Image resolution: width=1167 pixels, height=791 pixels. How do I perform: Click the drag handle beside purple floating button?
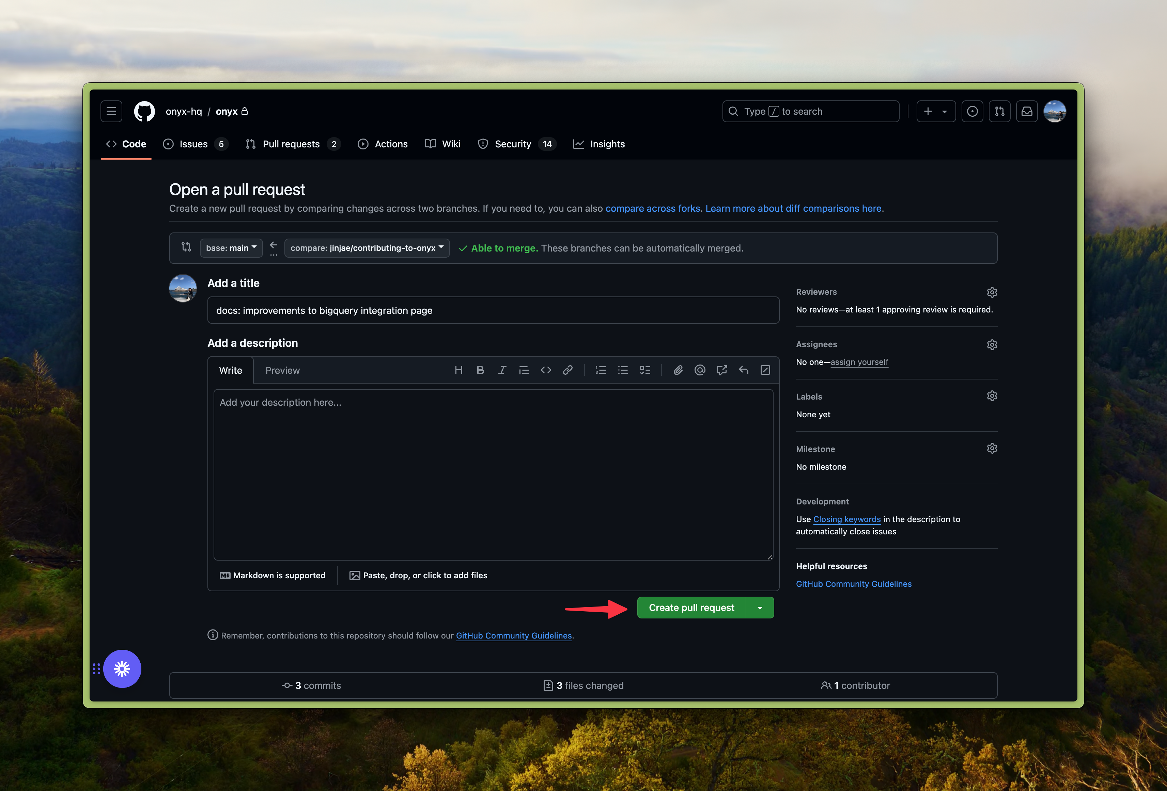[96, 668]
